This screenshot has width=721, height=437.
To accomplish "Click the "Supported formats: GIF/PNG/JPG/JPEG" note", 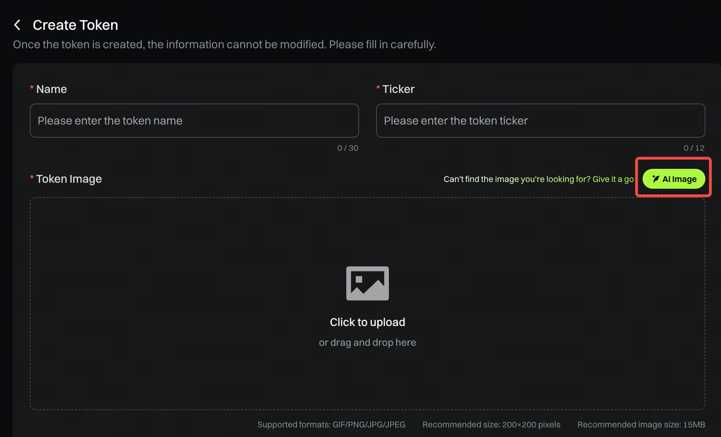I will 331,425.
